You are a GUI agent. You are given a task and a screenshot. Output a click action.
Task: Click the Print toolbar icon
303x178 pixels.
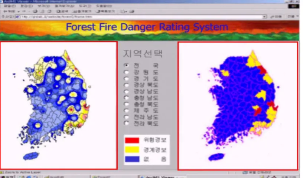(132, 11)
